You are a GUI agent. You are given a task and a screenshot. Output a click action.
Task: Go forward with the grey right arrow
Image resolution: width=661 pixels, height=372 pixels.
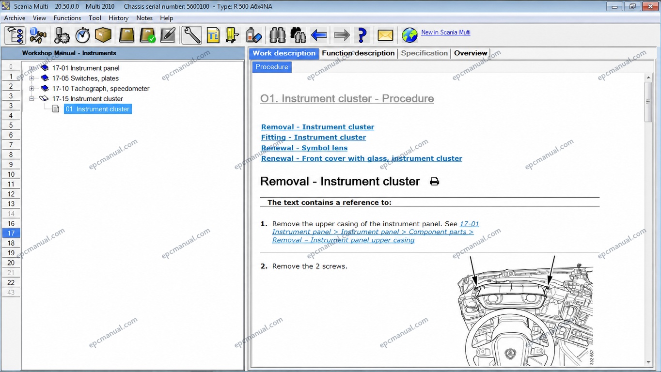click(342, 35)
